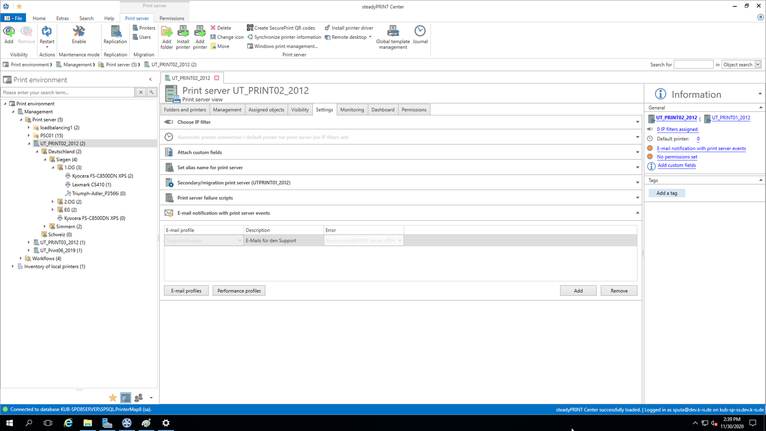
Task: Select Triumph-Adler_P3566i (0) printer
Action: point(99,194)
